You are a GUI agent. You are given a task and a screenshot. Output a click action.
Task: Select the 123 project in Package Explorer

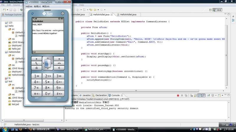click(x=10, y=23)
